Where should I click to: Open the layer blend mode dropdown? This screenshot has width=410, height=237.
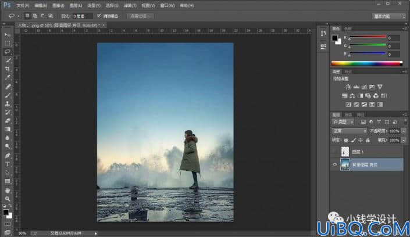349,131
